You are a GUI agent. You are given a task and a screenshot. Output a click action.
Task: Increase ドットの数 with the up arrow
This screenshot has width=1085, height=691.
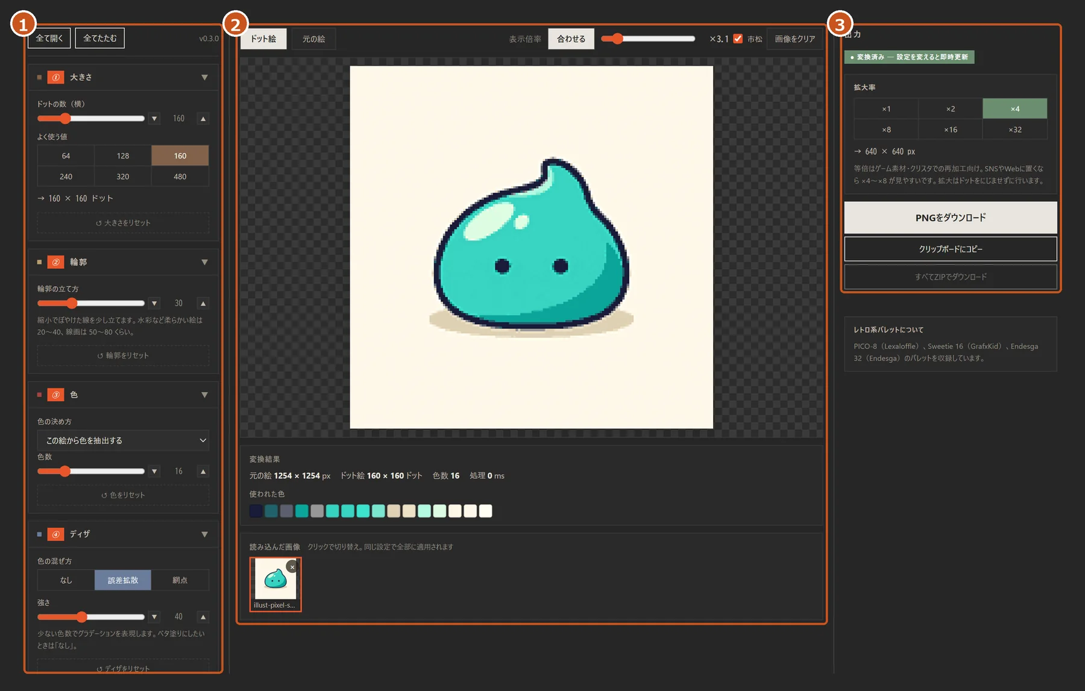203,119
